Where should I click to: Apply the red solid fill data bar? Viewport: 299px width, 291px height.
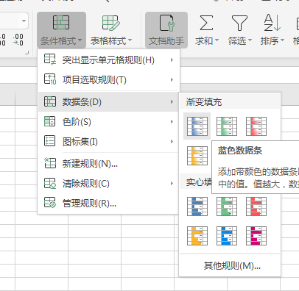(x=256, y=206)
